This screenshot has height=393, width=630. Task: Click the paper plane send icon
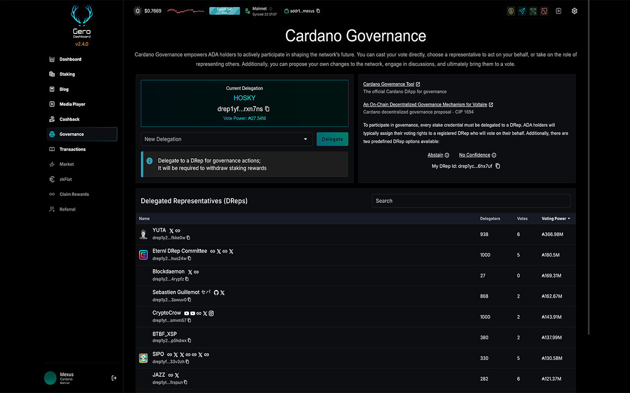[x=522, y=11]
